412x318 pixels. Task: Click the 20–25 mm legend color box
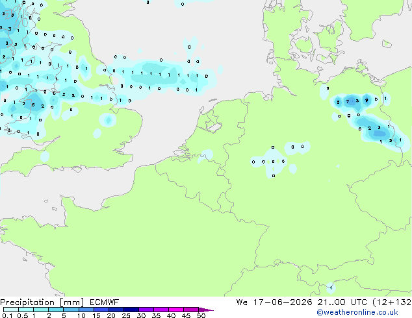(x=116, y=310)
